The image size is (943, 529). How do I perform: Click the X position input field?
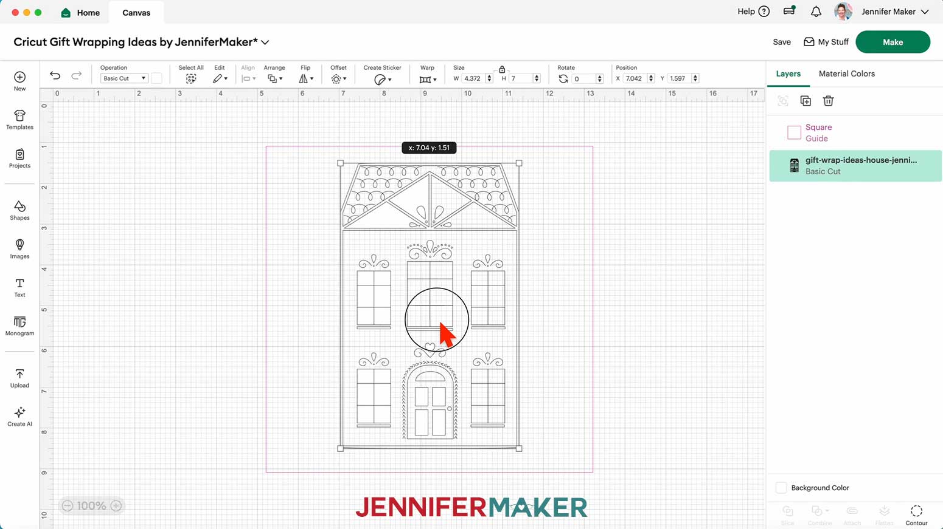pos(635,78)
